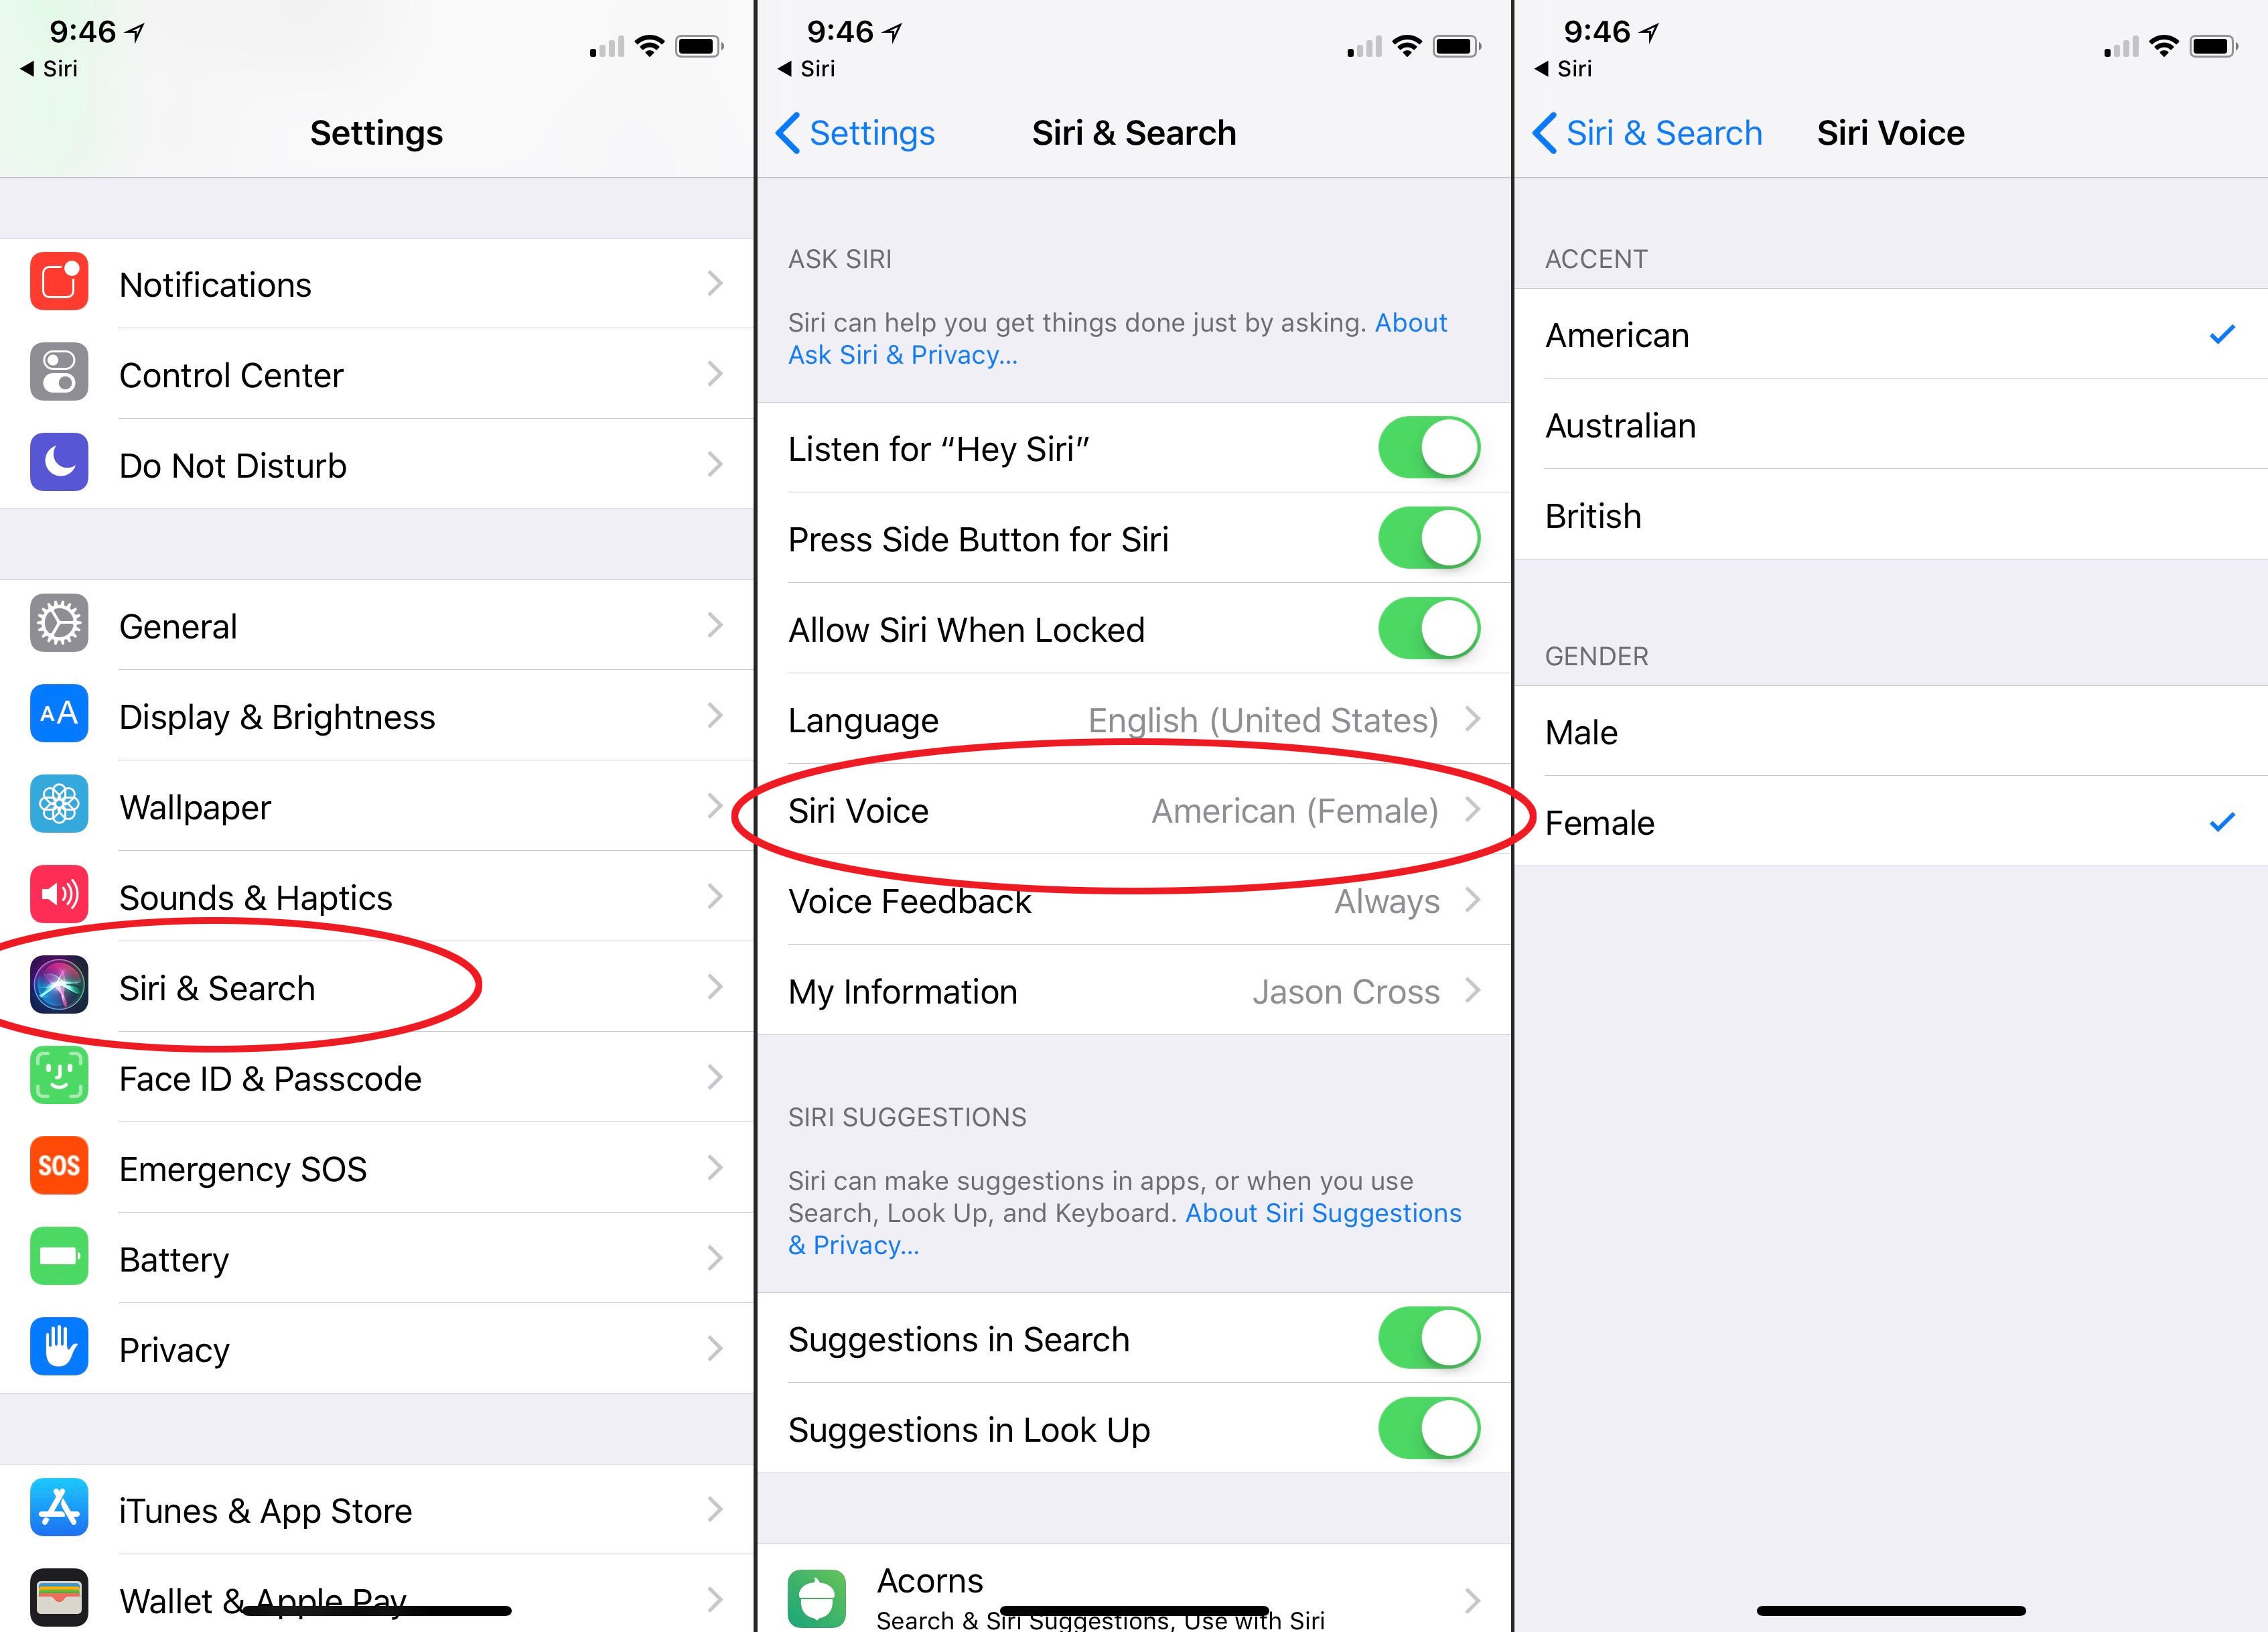Open the Do Not Disturb settings

(377, 466)
